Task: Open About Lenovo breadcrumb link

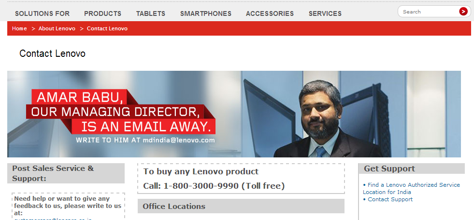Action: click(57, 28)
